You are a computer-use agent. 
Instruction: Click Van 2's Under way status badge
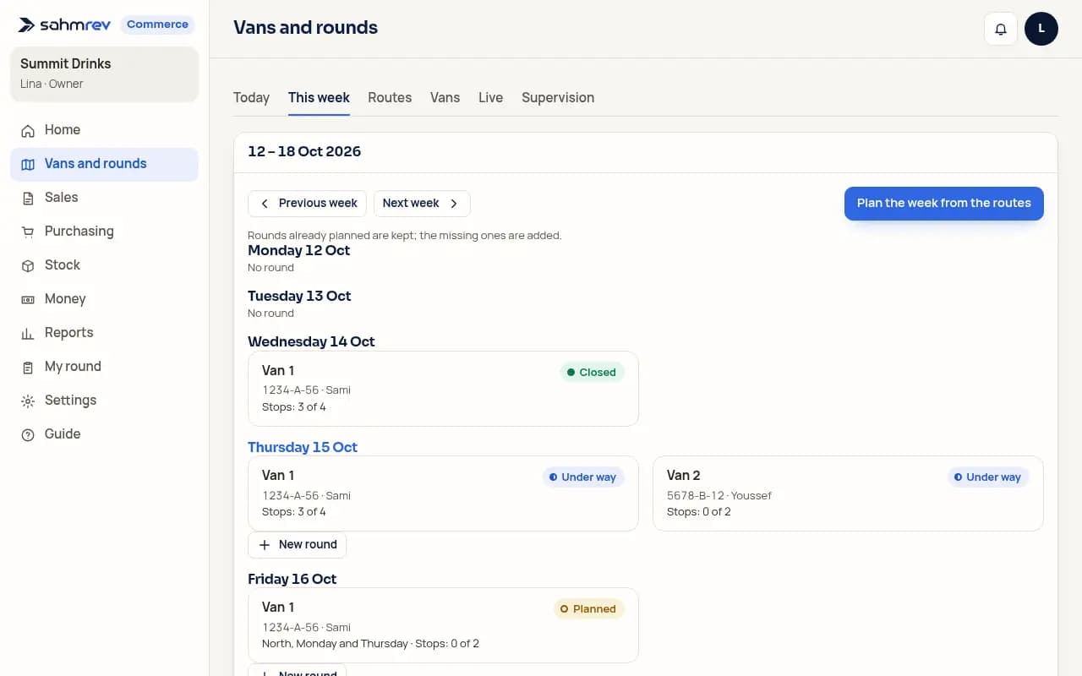[987, 477]
